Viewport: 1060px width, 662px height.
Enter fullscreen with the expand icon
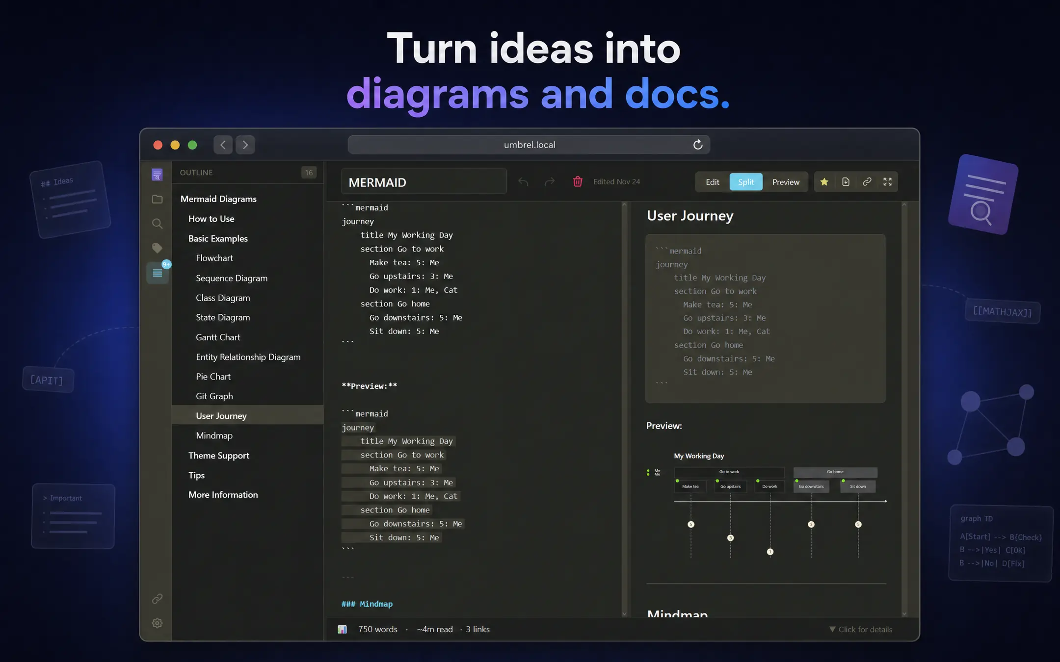(x=888, y=182)
